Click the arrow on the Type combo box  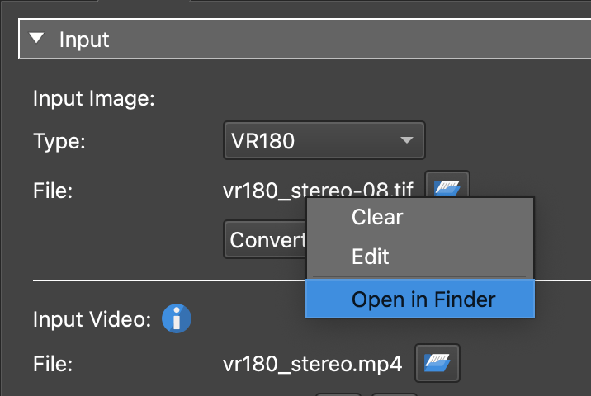pos(406,141)
